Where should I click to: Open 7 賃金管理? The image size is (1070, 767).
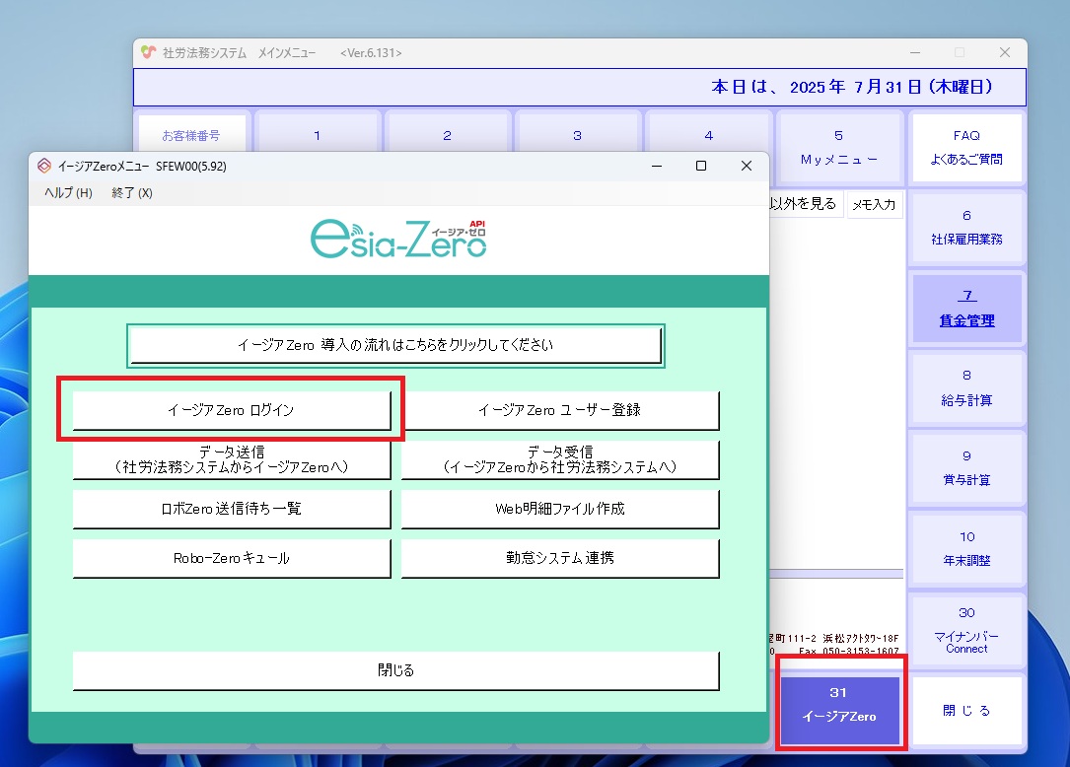tap(967, 308)
